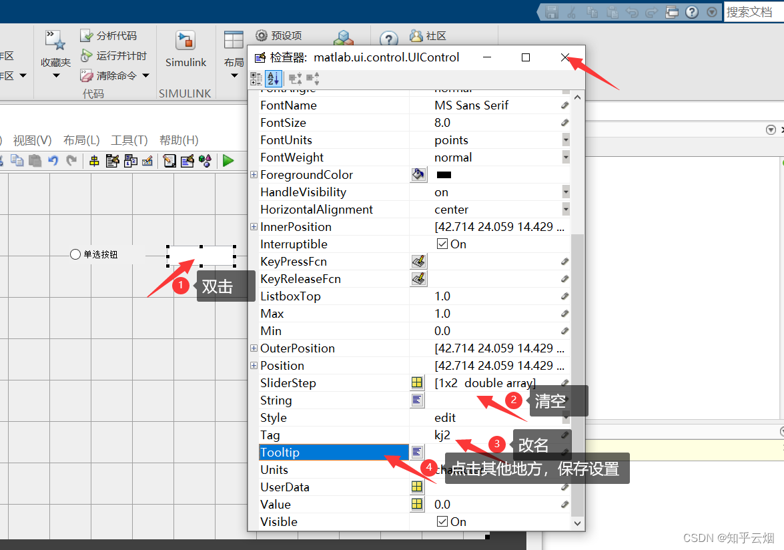Click the Undo icon in the GUIDE toolbar
784x550 pixels.
click(x=53, y=160)
